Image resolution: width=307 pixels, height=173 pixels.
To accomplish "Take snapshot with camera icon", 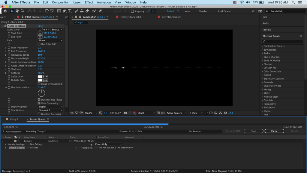I will tap(125, 113).
